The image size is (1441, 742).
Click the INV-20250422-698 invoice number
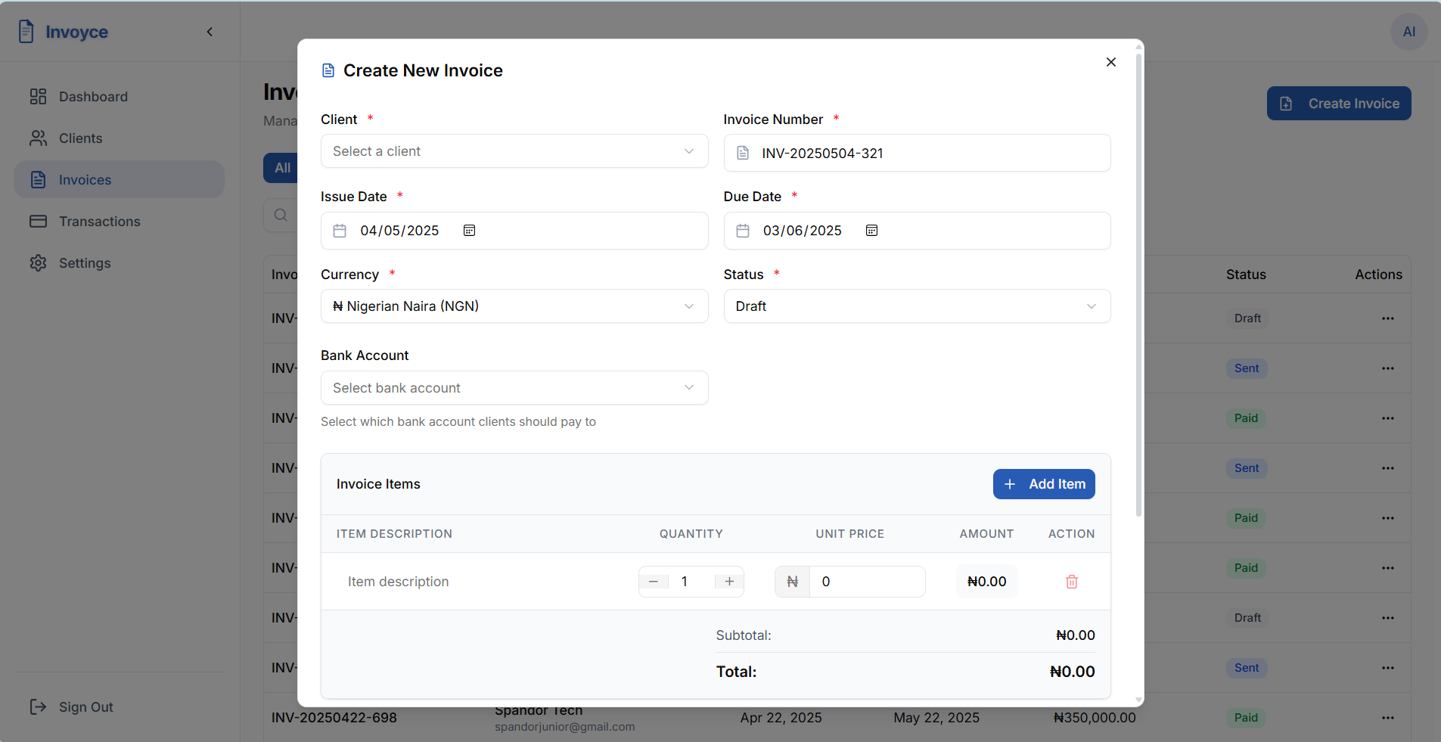pos(334,718)
